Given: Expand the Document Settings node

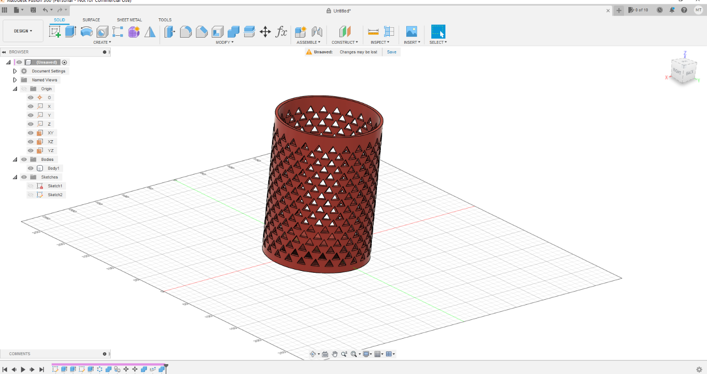Looking at the screenshot, I should (x=15, y=71).
